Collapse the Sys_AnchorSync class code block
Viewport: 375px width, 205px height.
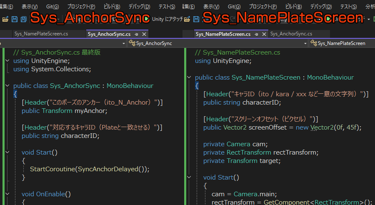(x=7, y=86)
